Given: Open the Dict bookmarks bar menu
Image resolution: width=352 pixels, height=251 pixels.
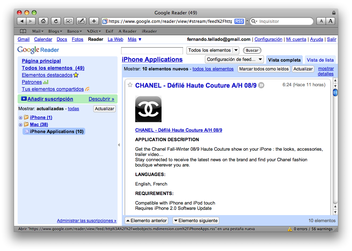Looking at the screenshot, I should tap(94, 31).
